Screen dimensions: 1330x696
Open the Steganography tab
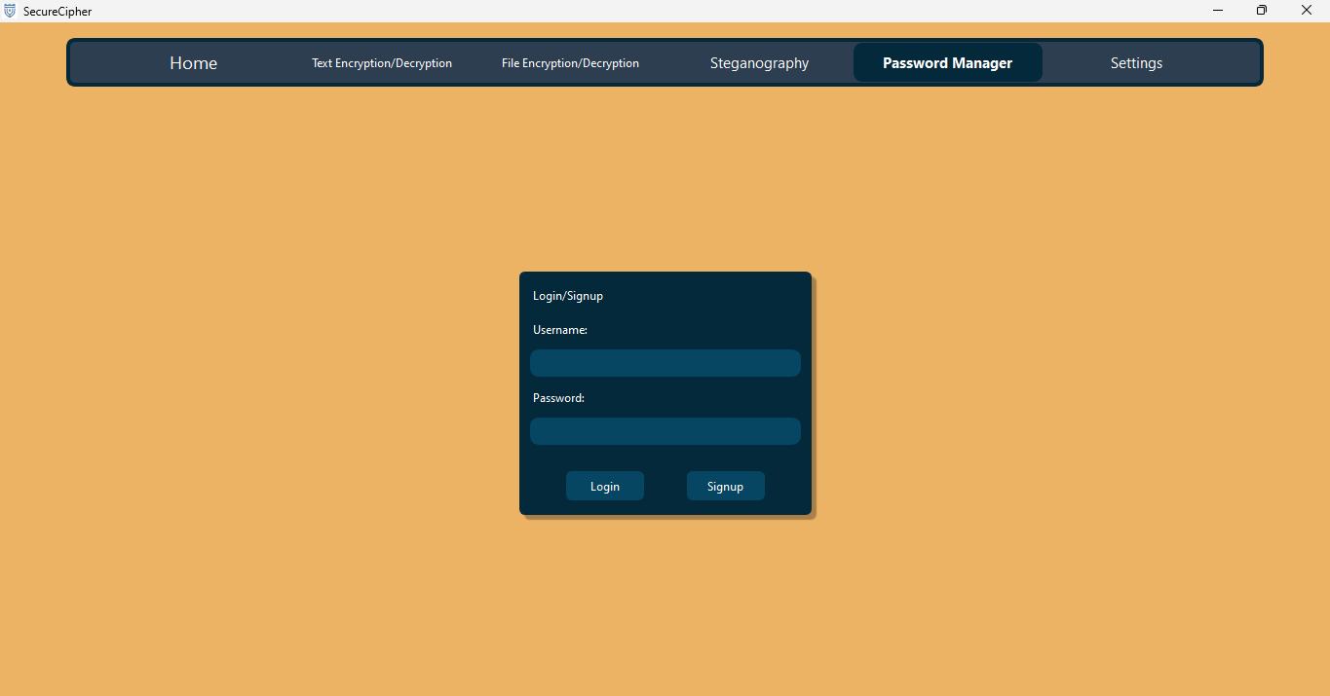(759, 63)
